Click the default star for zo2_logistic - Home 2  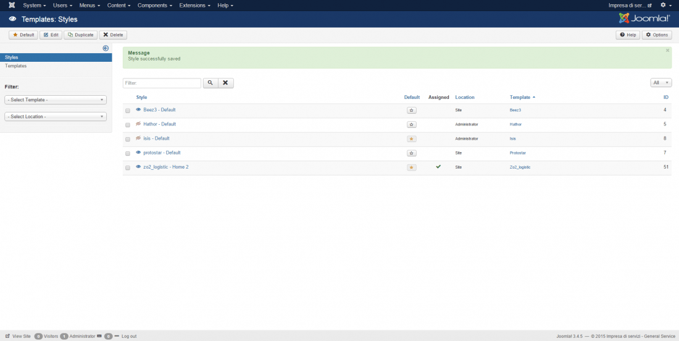click(412, 167)
